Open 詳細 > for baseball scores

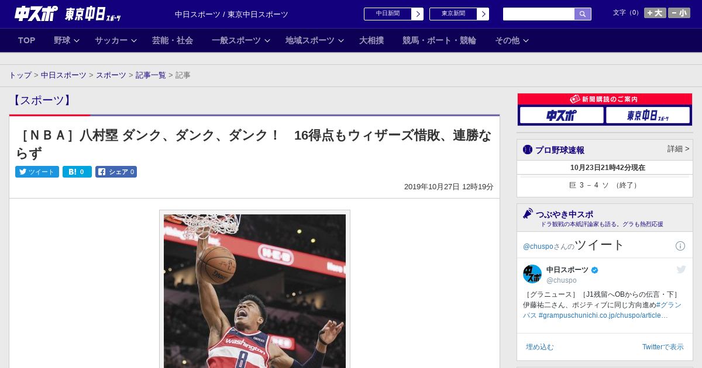coord(678,149)
